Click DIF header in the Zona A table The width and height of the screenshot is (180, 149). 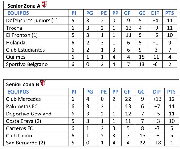(x=155, y=13)
